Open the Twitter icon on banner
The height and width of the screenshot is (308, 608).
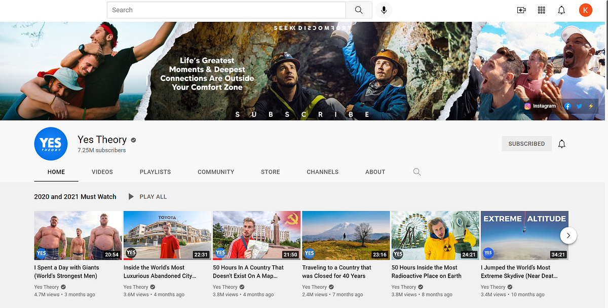tap(579, 106)
